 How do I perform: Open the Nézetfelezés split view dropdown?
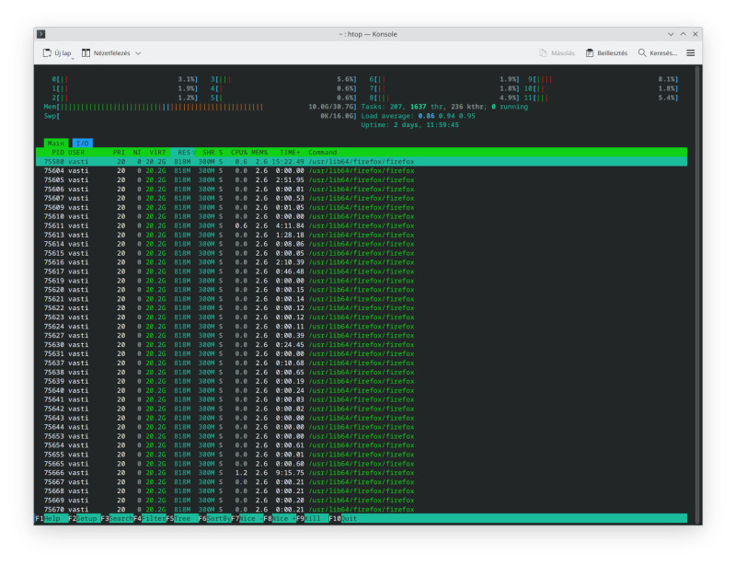(111, 53)
